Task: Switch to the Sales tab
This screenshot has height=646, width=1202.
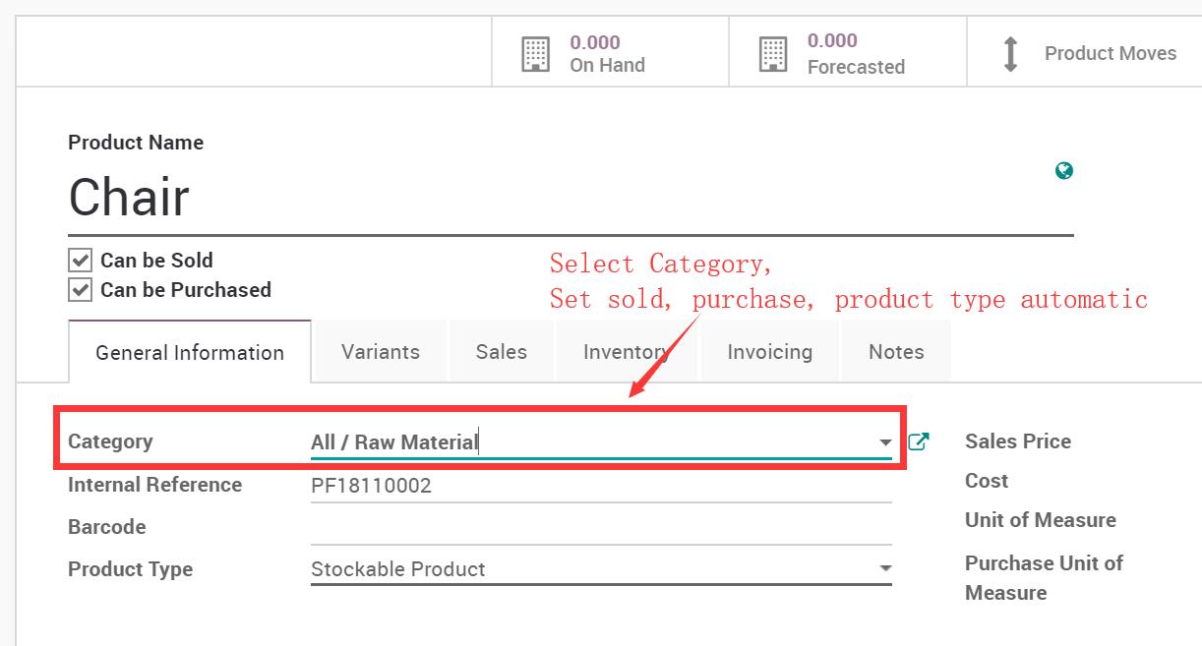Action: [x=502, y=352]
